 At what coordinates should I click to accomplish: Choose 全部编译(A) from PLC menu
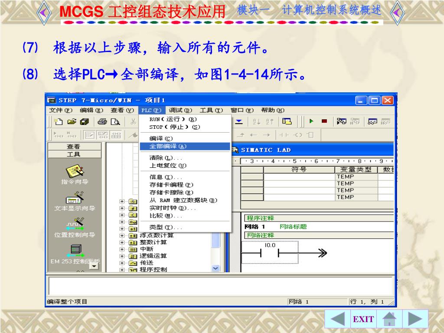(185, 147)
